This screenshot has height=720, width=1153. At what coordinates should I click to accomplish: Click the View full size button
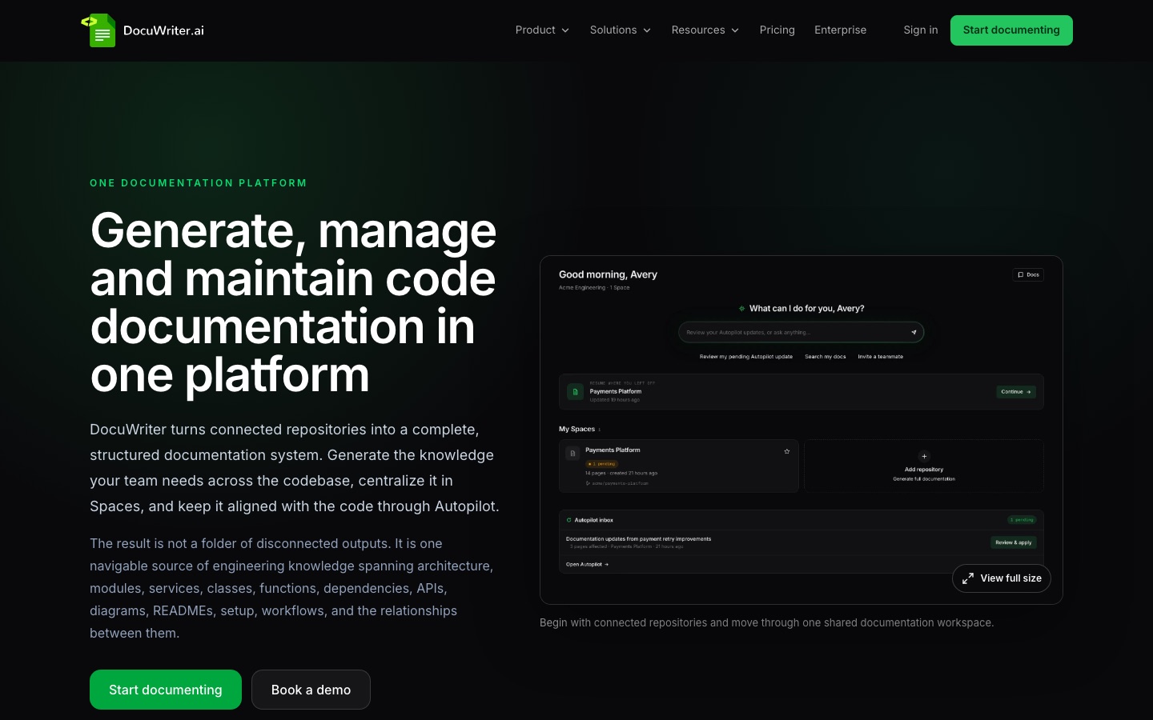1001,578
